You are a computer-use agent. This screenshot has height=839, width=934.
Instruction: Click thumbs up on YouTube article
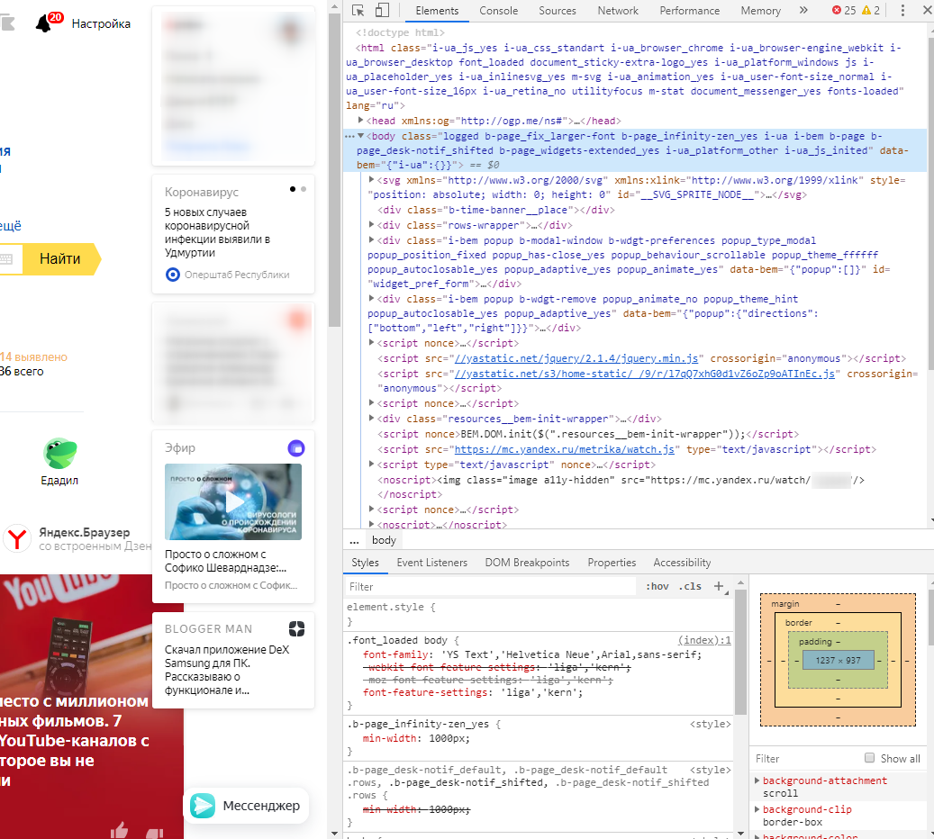coord(119,830)
